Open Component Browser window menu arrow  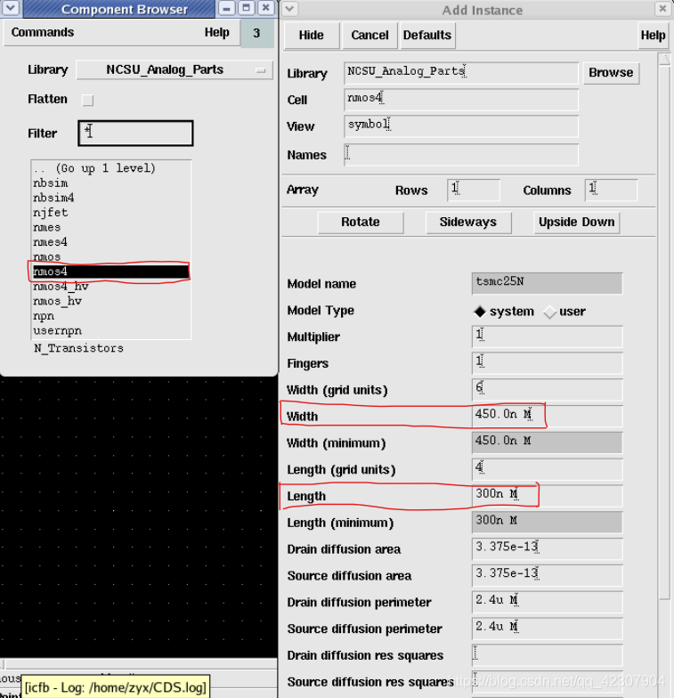coord(11,8)
